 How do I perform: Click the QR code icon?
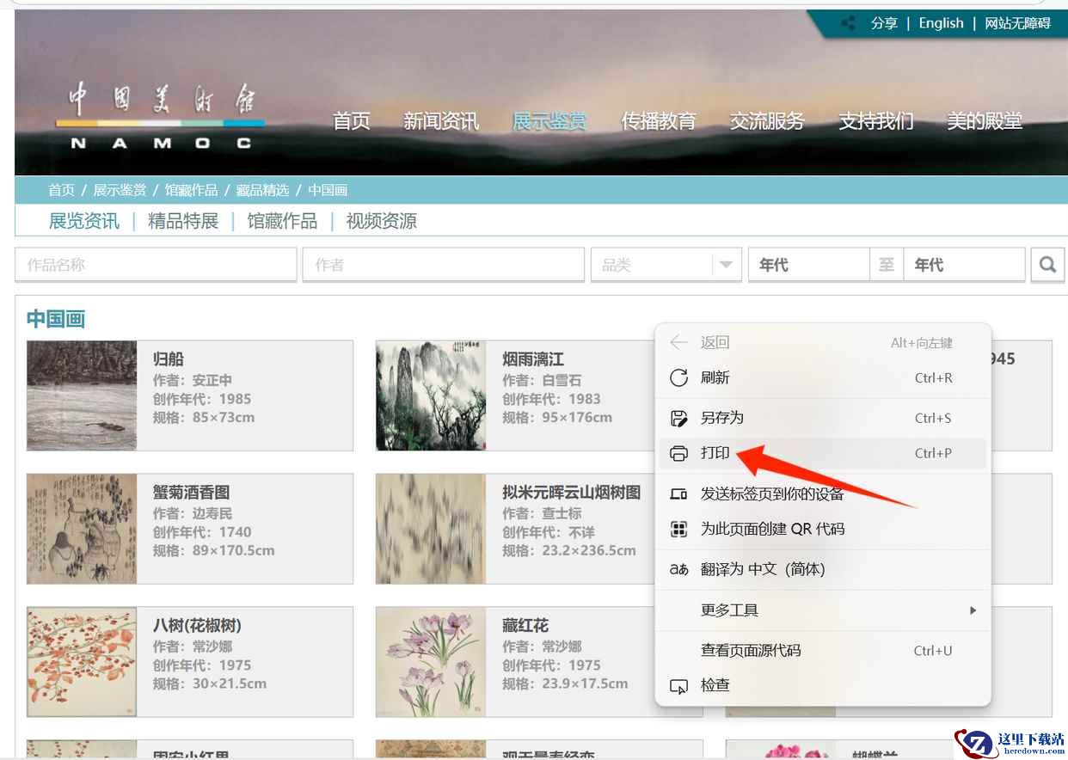point(678,529)
